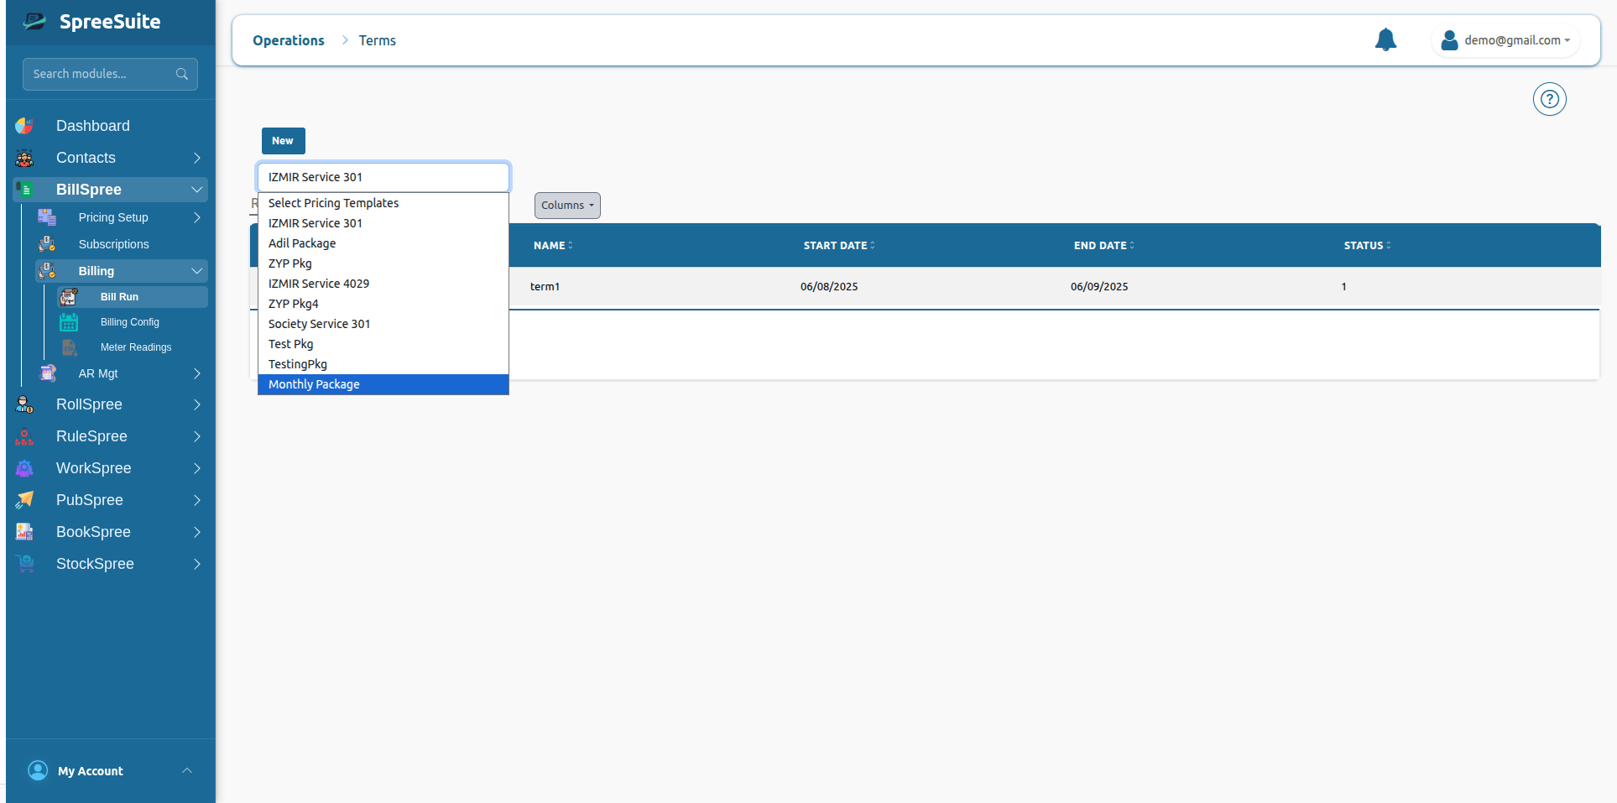Collapse the BillSpree menu chevron
Screen dimensions: 1617x803
point(197,190)
